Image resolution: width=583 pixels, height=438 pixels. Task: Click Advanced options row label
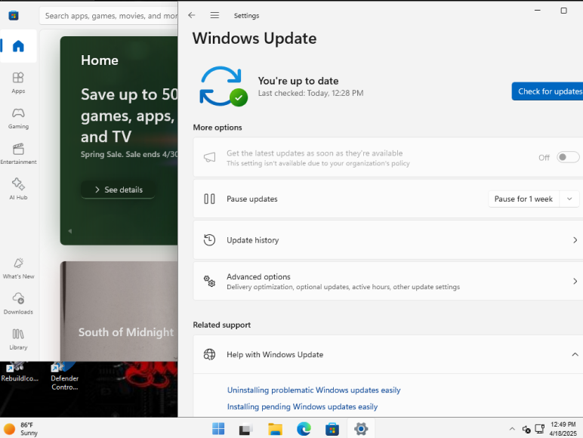258,276
